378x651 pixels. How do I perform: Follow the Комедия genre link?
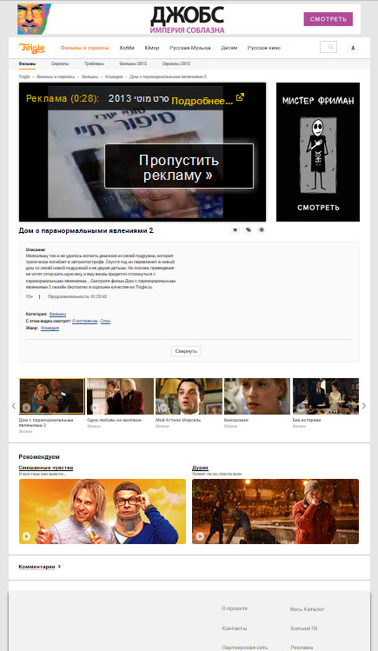click(x=50, y=328)
